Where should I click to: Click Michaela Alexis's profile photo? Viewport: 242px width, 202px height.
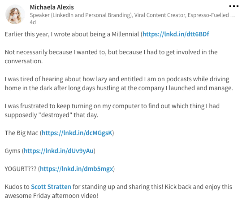pos(15,14)
